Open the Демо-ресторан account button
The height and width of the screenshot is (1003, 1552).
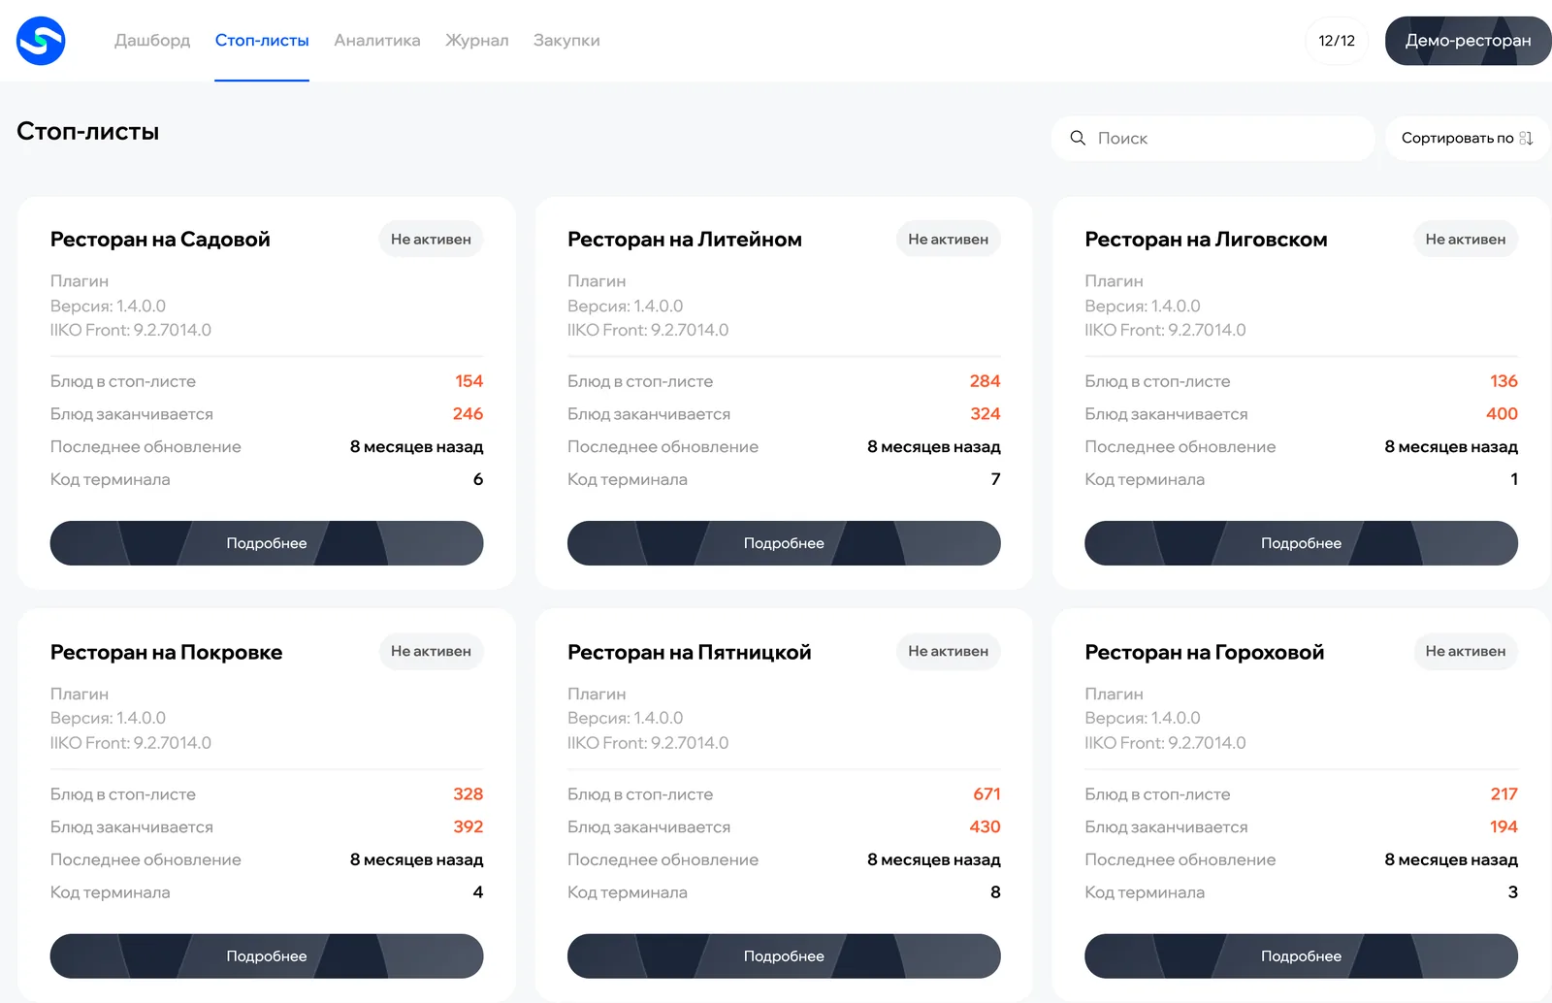tap(1468, 41)
